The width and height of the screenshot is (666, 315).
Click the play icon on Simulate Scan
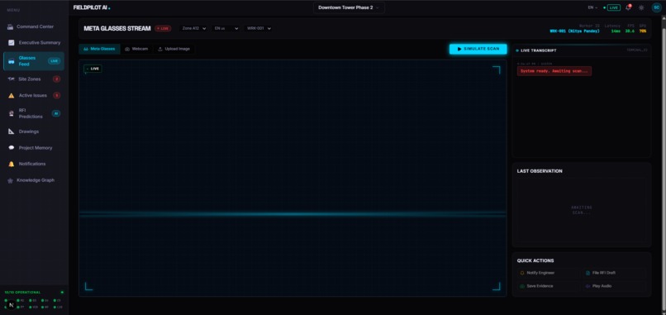click(x=459, y=50)
